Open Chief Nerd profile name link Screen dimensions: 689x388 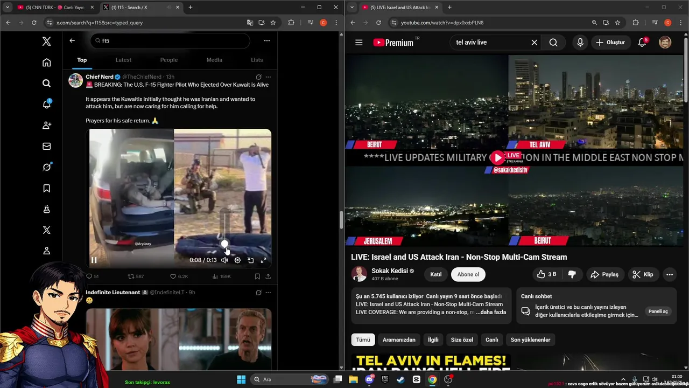[100, 77]
